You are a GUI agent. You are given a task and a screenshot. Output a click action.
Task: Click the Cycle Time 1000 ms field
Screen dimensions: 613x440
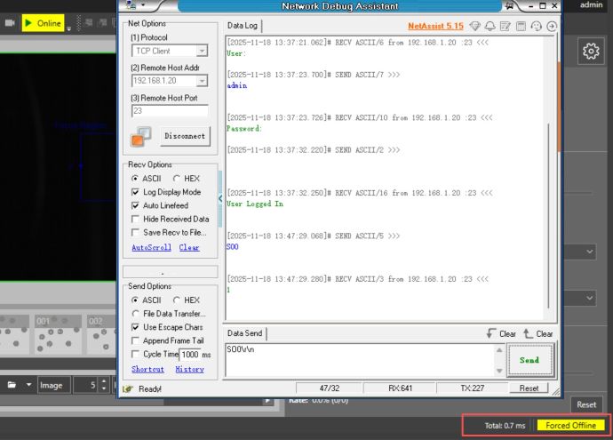click(190, 355)
